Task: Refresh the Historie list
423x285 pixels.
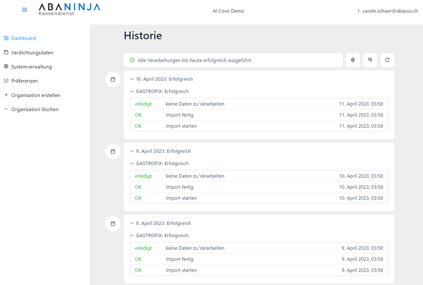Action: point(387,60)
